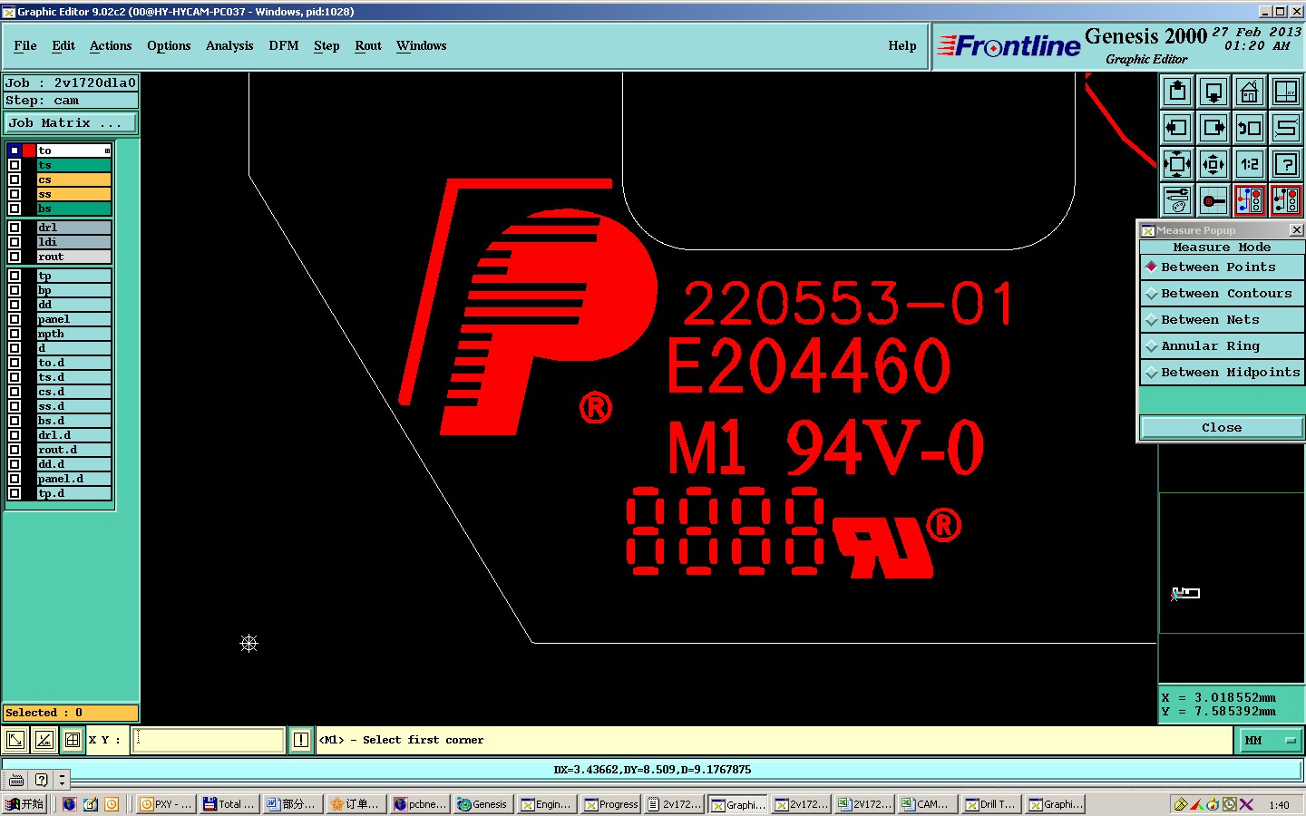This screenshot has height=816, width=1306.
Task: Click the exclamation mark button
Action: point(301,740)
